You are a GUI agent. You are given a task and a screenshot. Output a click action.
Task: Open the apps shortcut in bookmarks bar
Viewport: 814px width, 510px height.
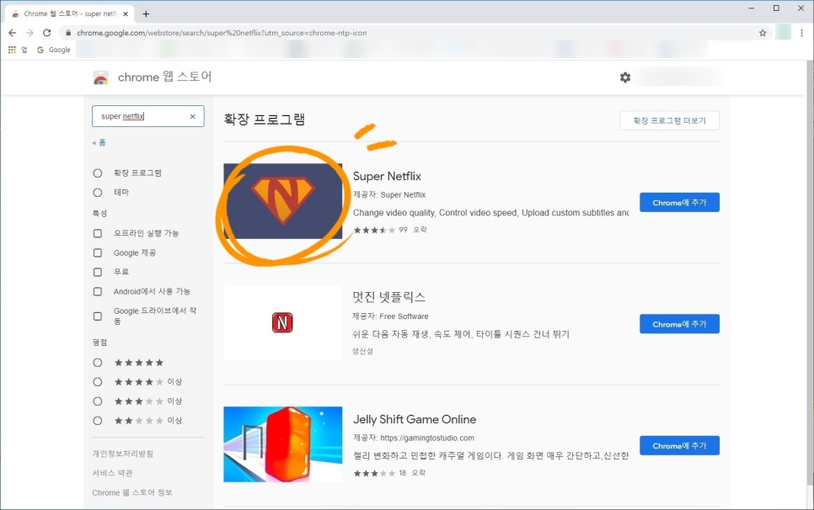(x=17, y=50)
